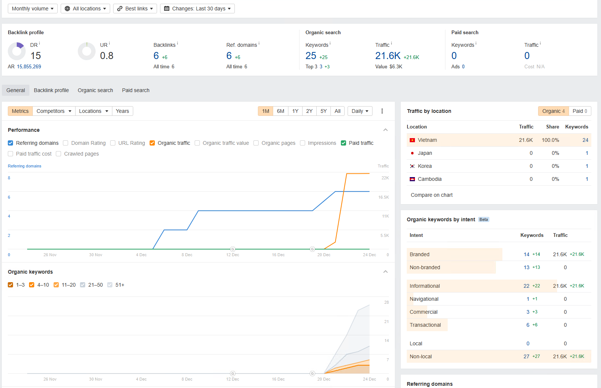The image size is (601, 388).
Task: Switch Traffic by location to Paid
Action: pyautogui.click(x=580, y=111)
